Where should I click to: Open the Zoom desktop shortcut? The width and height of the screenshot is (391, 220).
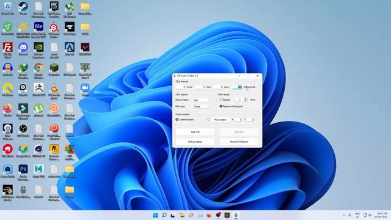pos(85,90)
